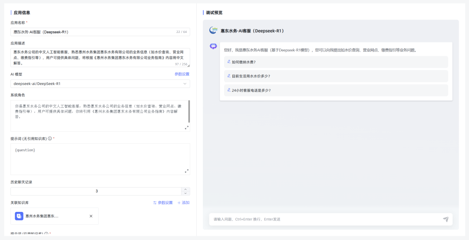The height and width of the screenshot is (240, 469).
Task: Open 参数设置 next to AI 模型
Action: 182,74
